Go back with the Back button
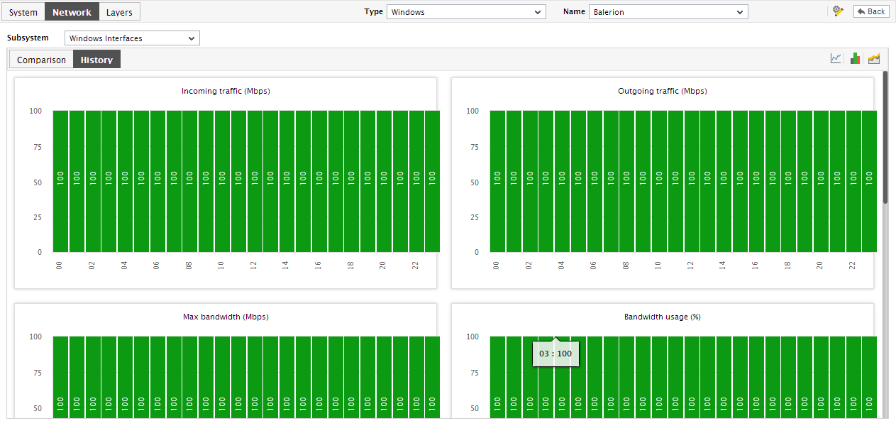Screen dimensions: 896x421 871,11
